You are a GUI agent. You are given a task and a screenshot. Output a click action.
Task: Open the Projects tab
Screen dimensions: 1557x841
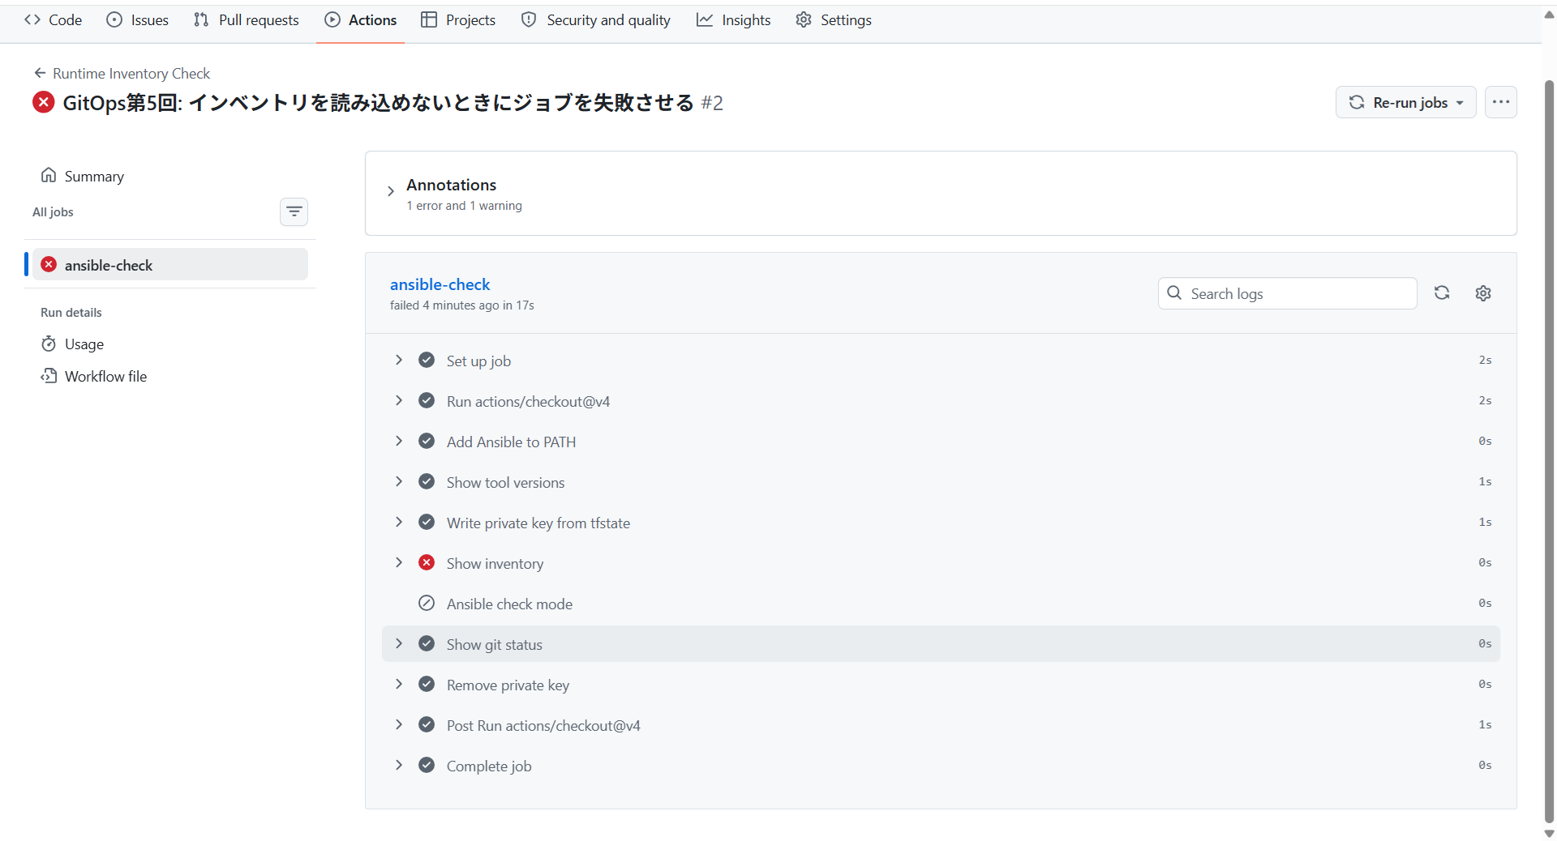click(x=458, y=20)
